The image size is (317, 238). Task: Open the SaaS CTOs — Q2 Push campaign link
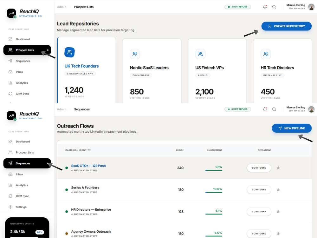[x=88, y=166]
